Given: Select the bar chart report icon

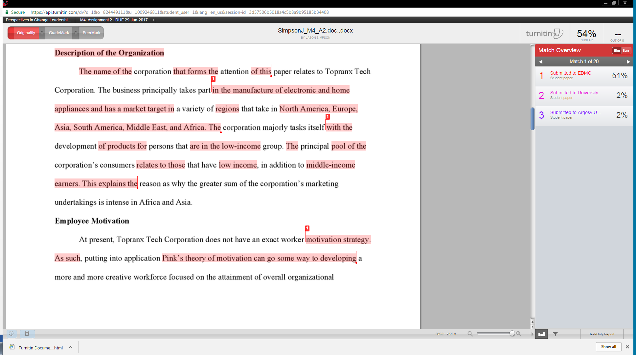Looking at the screenshot, I should click(541, 334).
